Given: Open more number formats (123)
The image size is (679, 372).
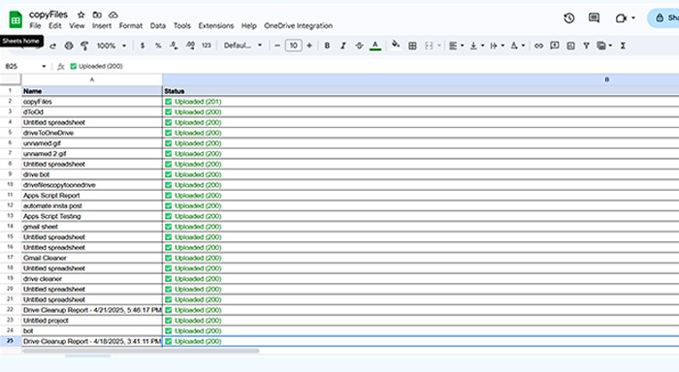Looking at the screenshot, I should point(206,46).
